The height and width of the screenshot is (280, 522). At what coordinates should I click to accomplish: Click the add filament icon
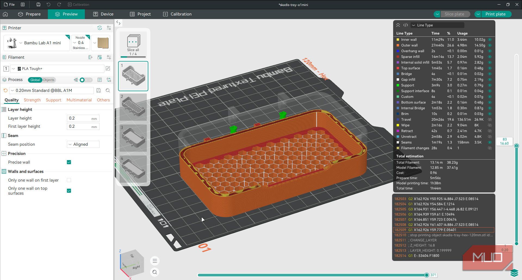click(91, 57)
